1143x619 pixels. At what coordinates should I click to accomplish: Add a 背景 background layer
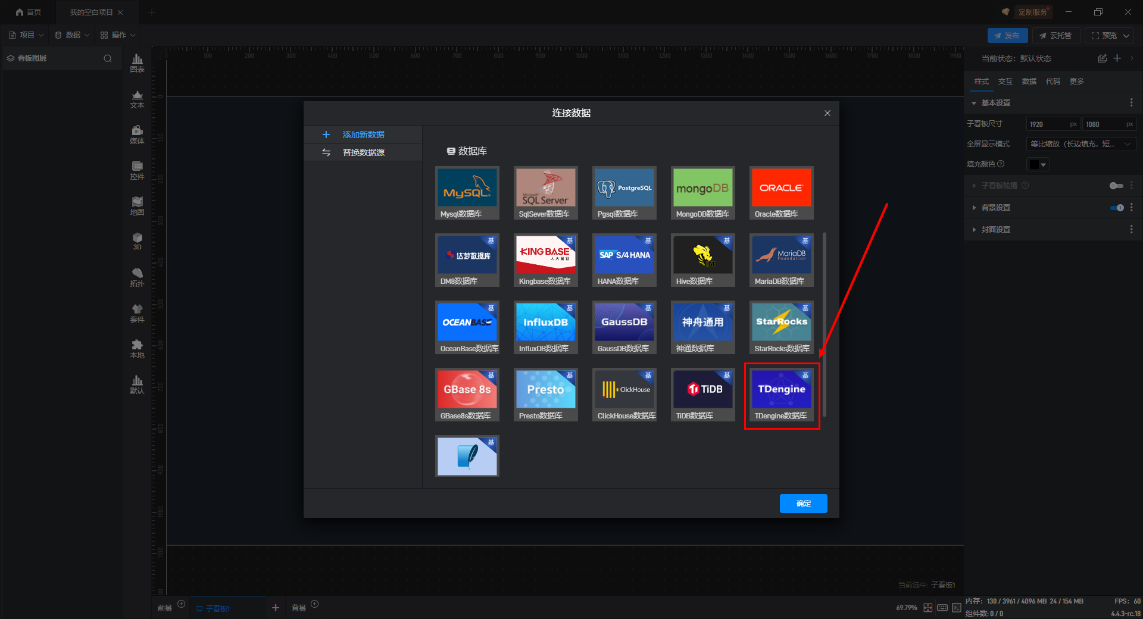315,604
